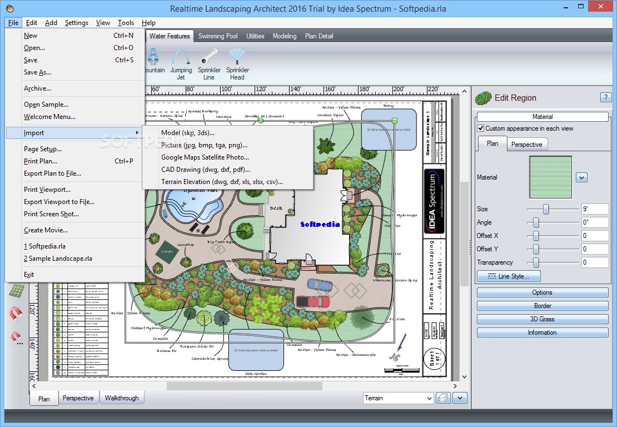Import Picture (jpg, bmp, tga, png)...
617x427 pixels.
click(227, 145)
